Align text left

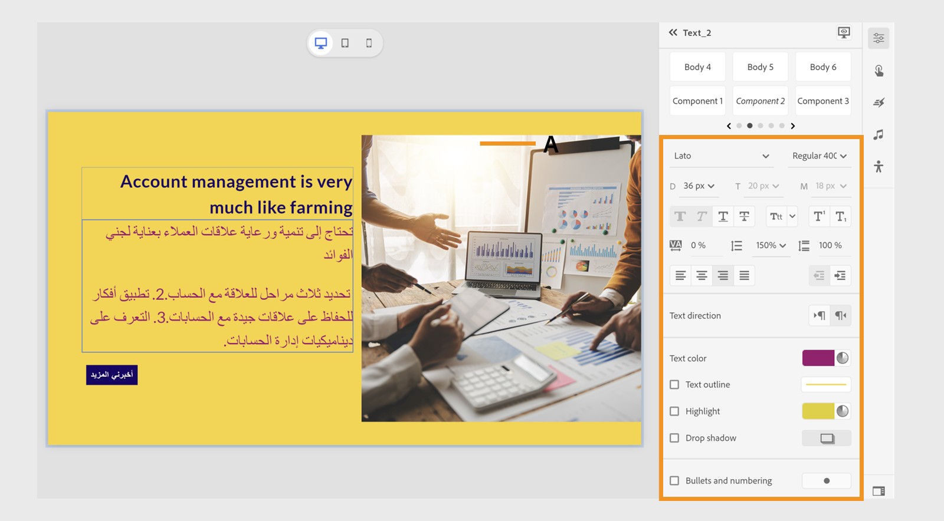(x=680, y=275)
